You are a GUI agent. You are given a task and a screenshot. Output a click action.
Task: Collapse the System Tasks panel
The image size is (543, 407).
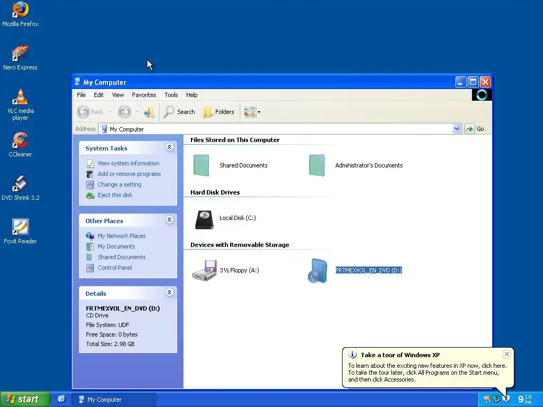tap(169, 147)
